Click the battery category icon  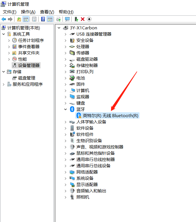(72, 78)
